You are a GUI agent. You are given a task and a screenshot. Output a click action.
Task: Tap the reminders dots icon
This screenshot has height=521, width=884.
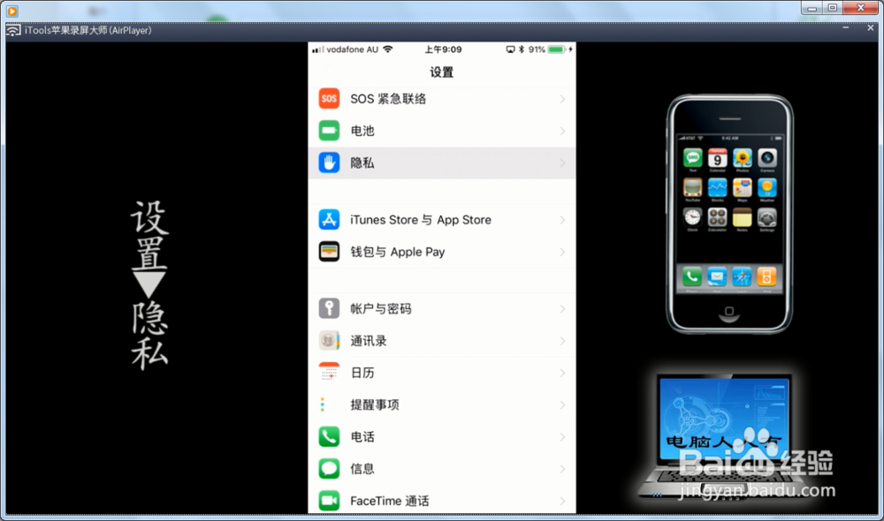tap(323, 404)
